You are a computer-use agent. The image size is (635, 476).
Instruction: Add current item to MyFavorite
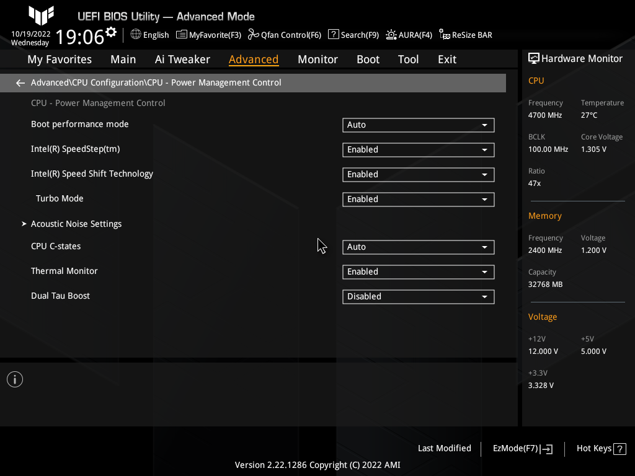(208, 35)
